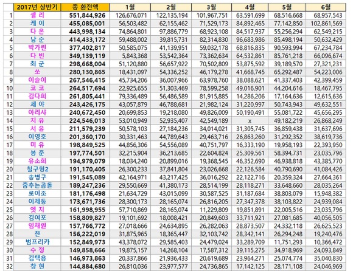Select the name cell 이영호
This screenshot has height=271, width=353.
click(37, 137)
